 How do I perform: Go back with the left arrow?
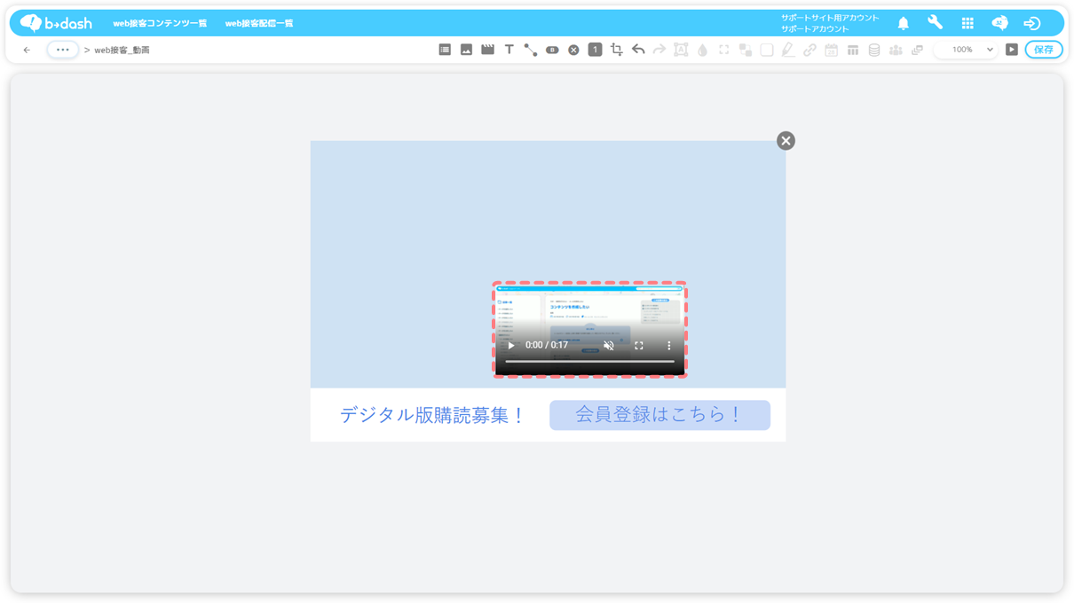tap(27, 50)
